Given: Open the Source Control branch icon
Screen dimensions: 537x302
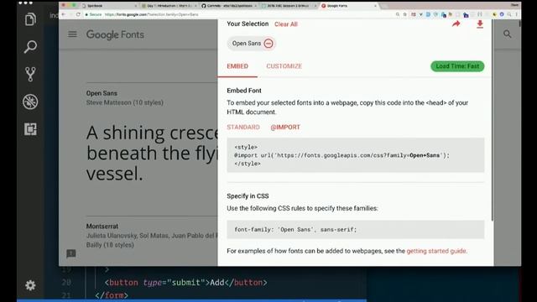Looking at the screenshot, I should (x=30, y=74).
